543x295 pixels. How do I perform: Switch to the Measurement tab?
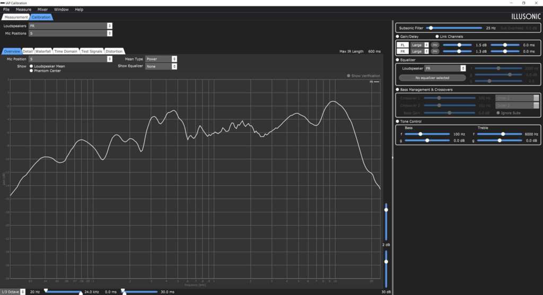[16, 17]
